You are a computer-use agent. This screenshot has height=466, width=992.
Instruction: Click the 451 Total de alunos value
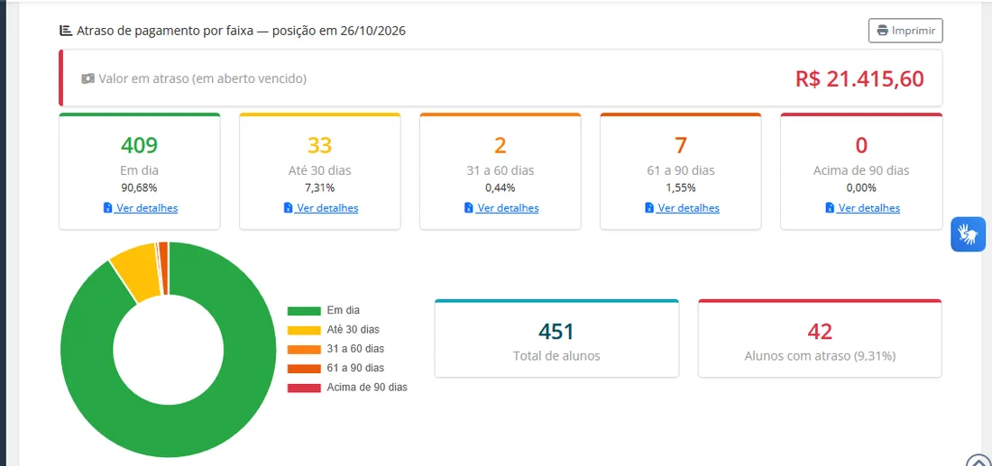[556, 332]
